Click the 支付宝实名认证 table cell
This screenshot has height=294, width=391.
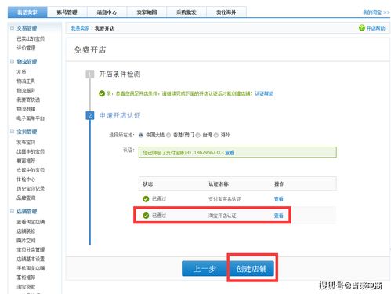click(x=224, y=199)
